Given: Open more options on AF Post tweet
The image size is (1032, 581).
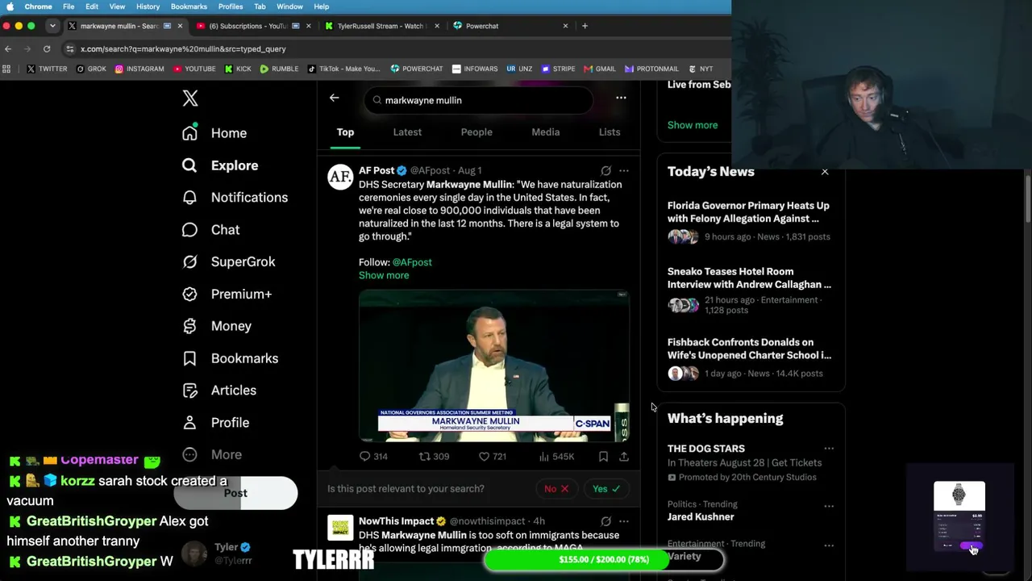Looking at the screenshot, I should coord(623,171).
